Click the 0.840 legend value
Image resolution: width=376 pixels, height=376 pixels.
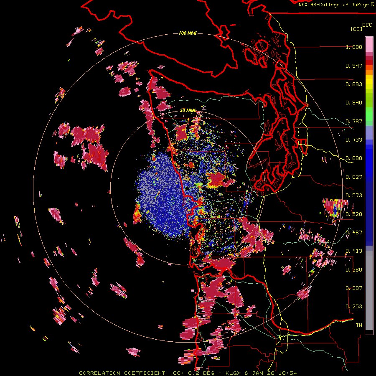pos(354,103)
